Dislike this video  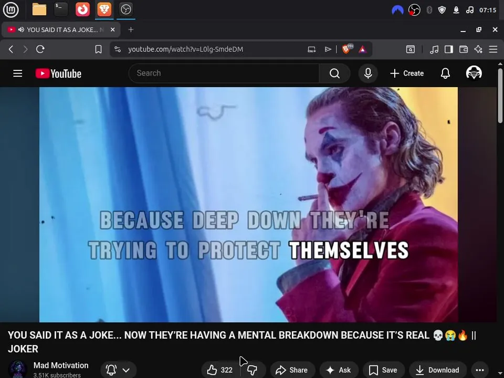253,370
